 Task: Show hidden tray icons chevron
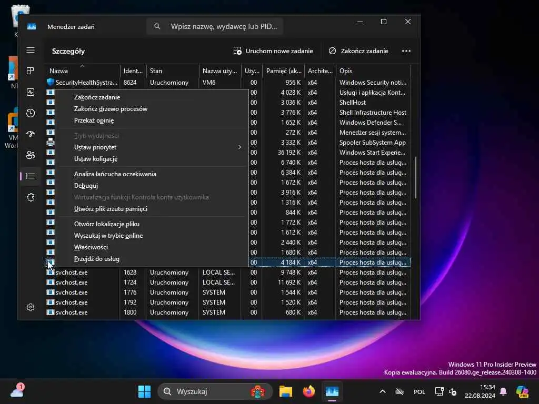[x=383, y=391]
